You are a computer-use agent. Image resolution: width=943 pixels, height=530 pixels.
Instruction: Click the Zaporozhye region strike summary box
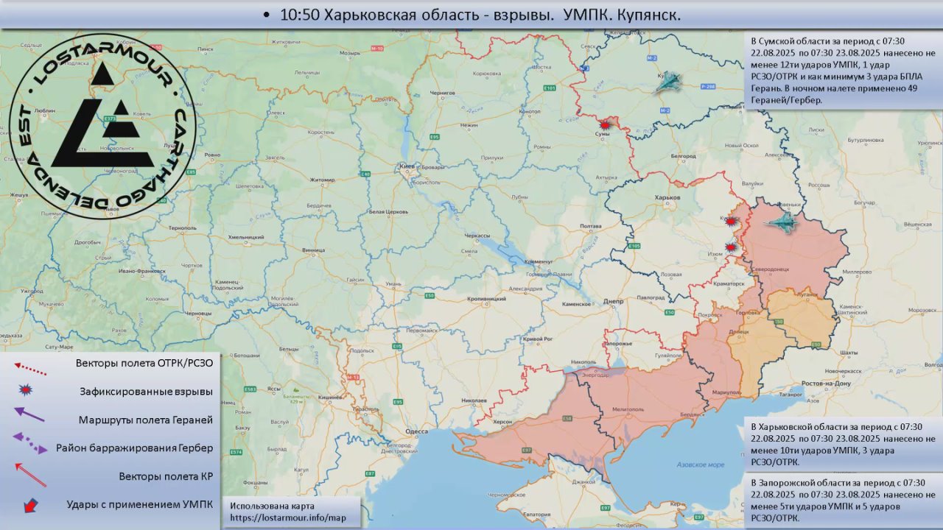[843, 501]
